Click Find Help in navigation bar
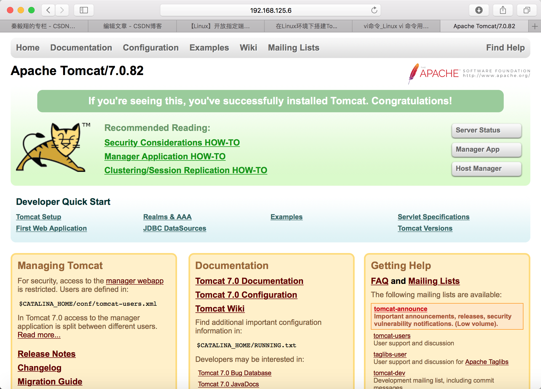Viewport: 541px width, 389px height. (505, 48)
